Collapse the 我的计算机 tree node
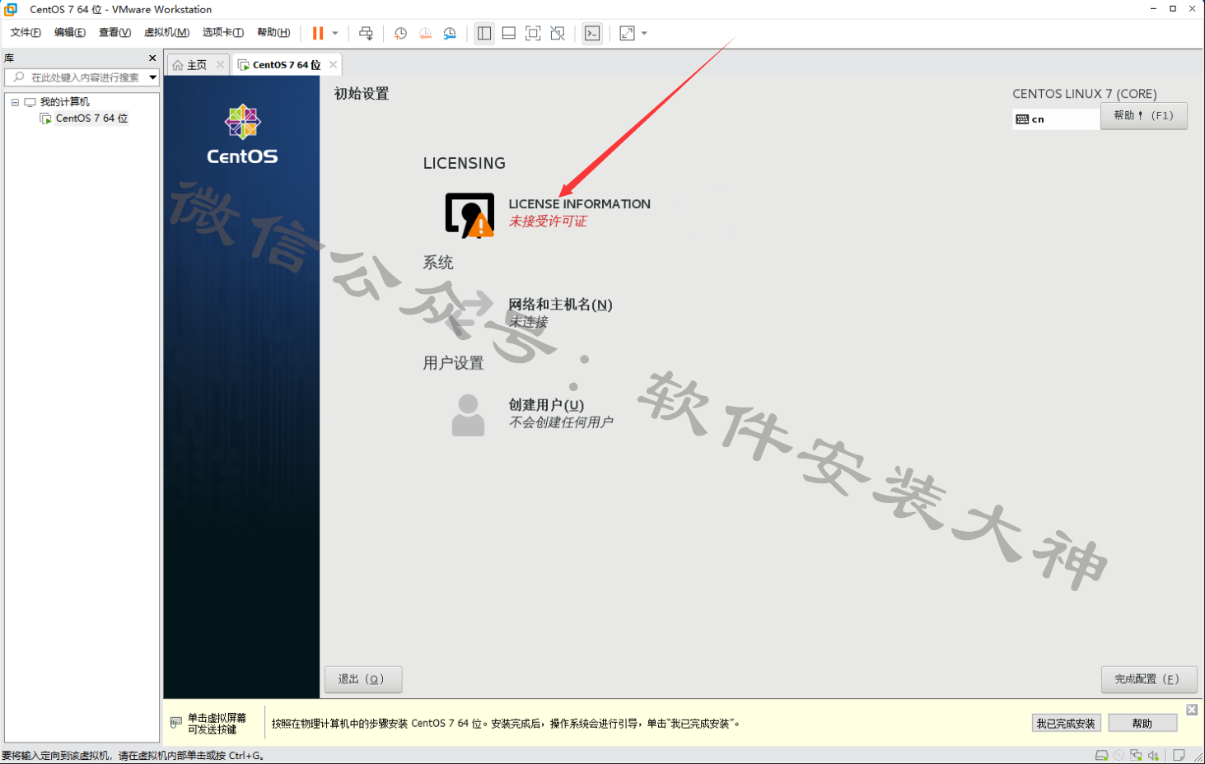 [15, 102]
